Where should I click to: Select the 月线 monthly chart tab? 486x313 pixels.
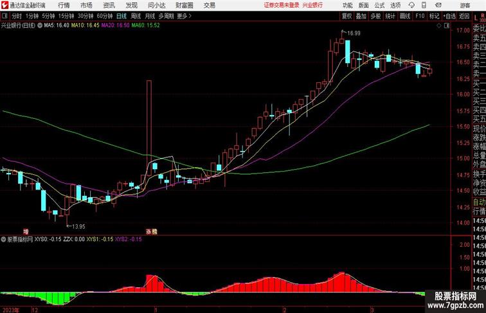tap(150, 16)
